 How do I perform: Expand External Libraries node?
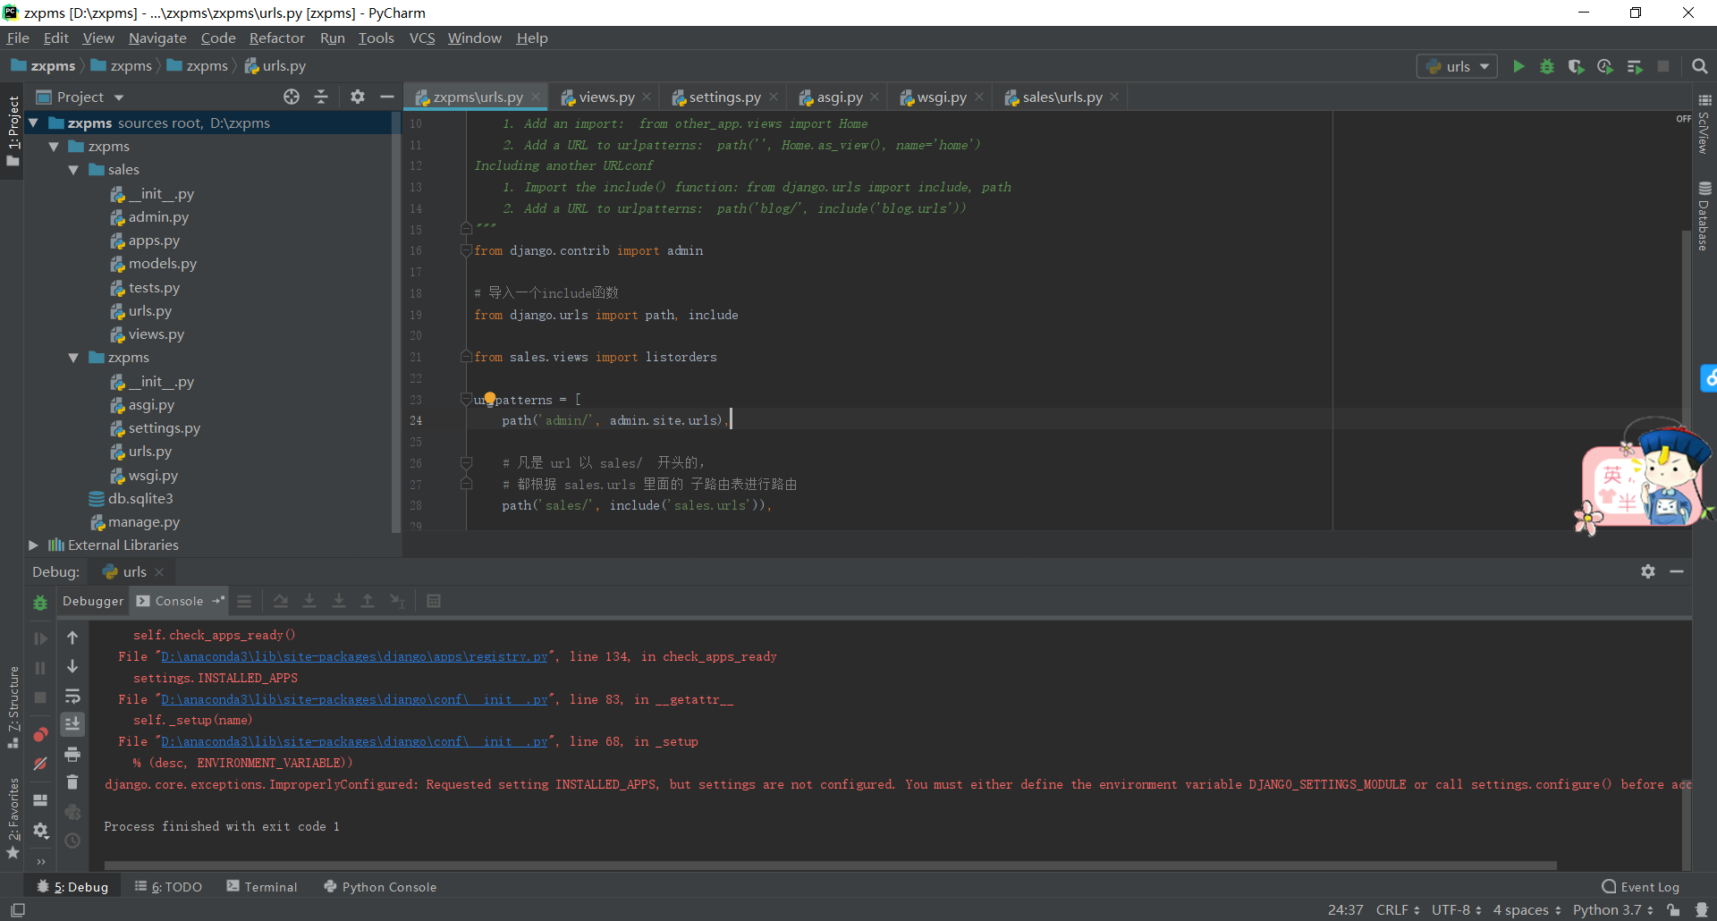click(34, 545)
